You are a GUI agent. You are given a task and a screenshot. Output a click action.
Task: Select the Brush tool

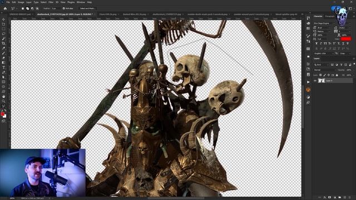coord(3,53)
